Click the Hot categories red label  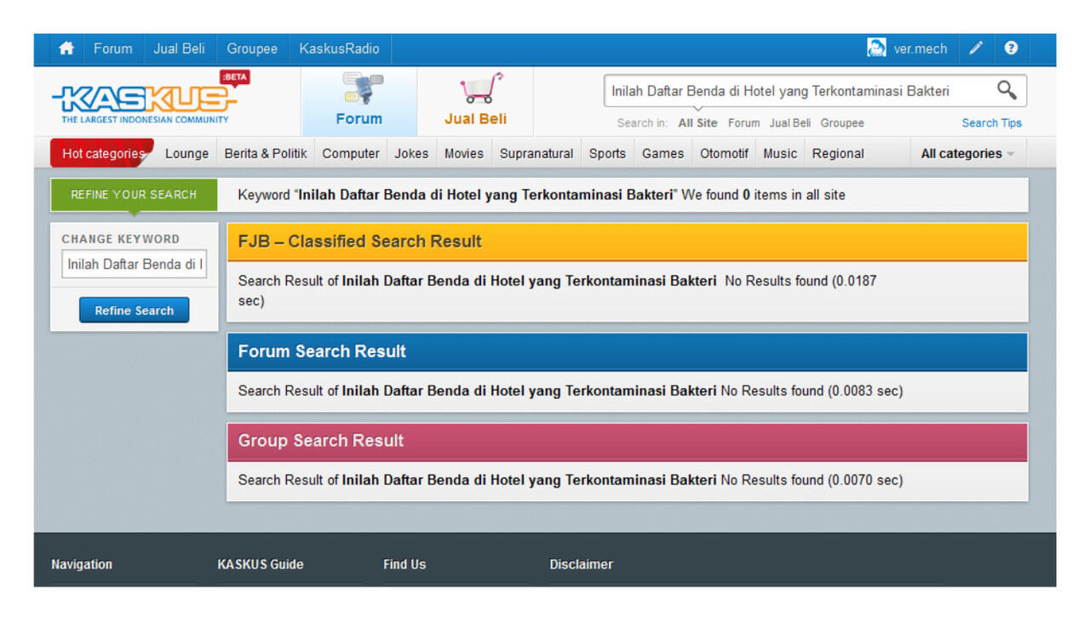tap(102, 153)
